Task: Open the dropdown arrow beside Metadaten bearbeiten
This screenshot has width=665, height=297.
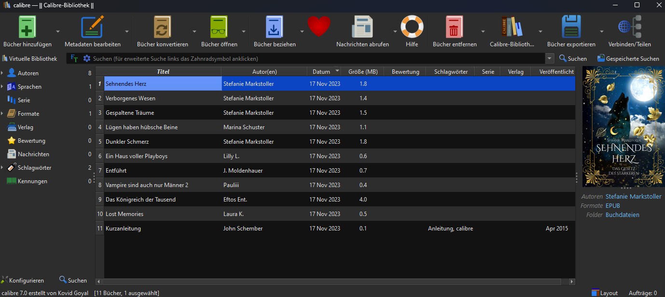Action: (127, 31)
